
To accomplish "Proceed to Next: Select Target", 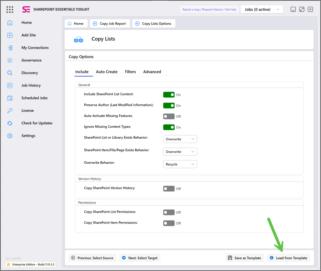I will click(x=140, y=258).
